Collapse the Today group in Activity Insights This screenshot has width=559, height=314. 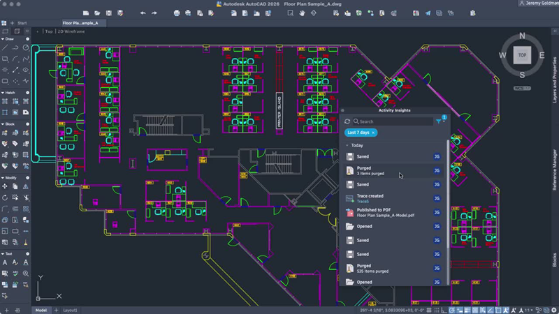pyautogui.click(x=347, y=145)
